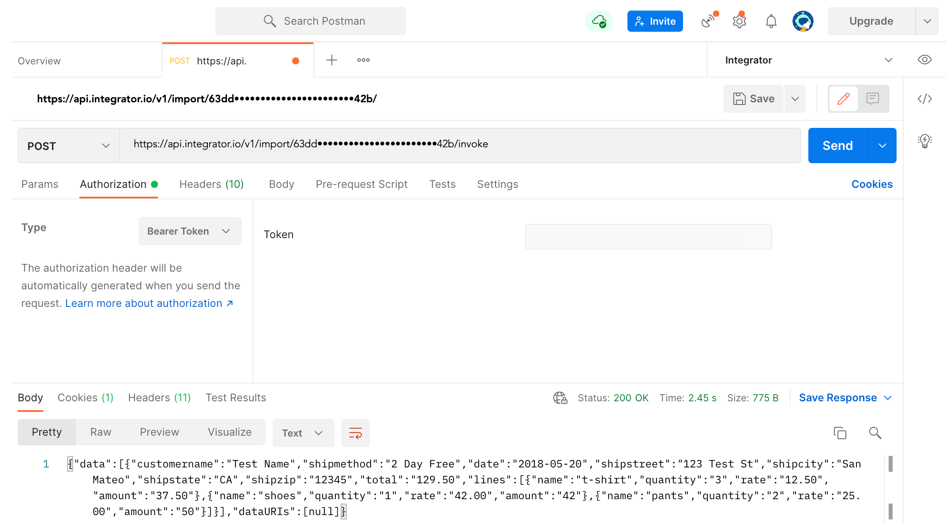Switch to the Params tab
Screen dimensions: 946x523
(40, 184)
